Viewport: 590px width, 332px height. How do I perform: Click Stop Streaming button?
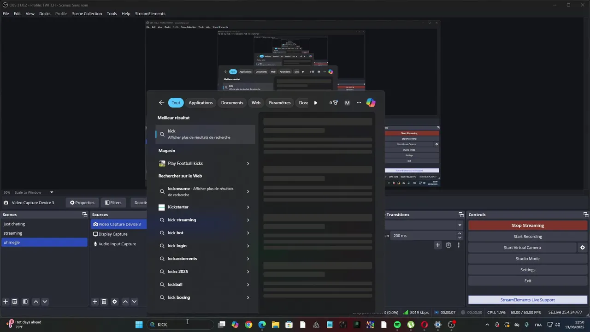click(x=528, y=225)
